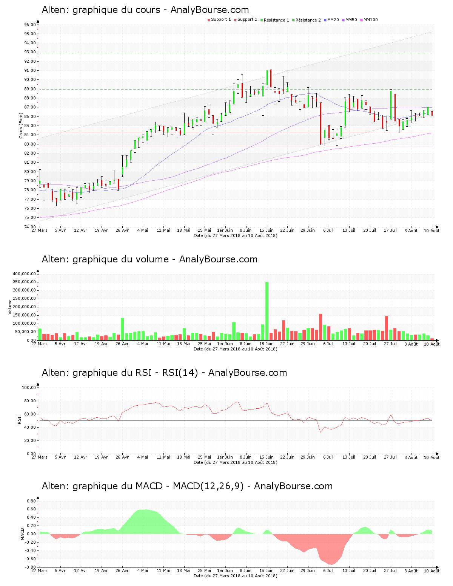Click '22 Juin' date label on RSI chart
Image resolution: width=453 pixels, height=586 pixels.
tap(287, 457)
